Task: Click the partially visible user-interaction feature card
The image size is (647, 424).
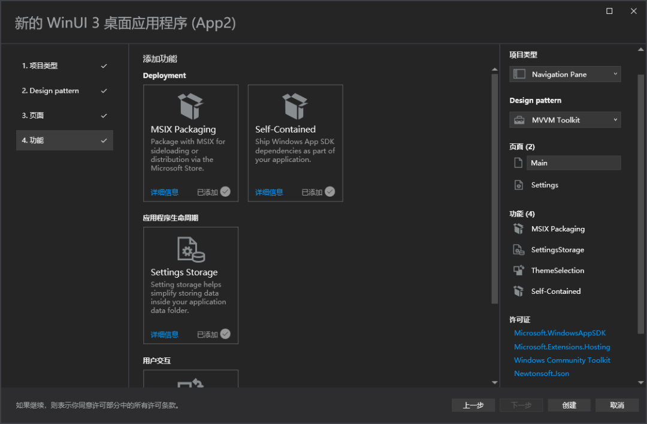Action: pyautogui.click(x=191, y=378)
